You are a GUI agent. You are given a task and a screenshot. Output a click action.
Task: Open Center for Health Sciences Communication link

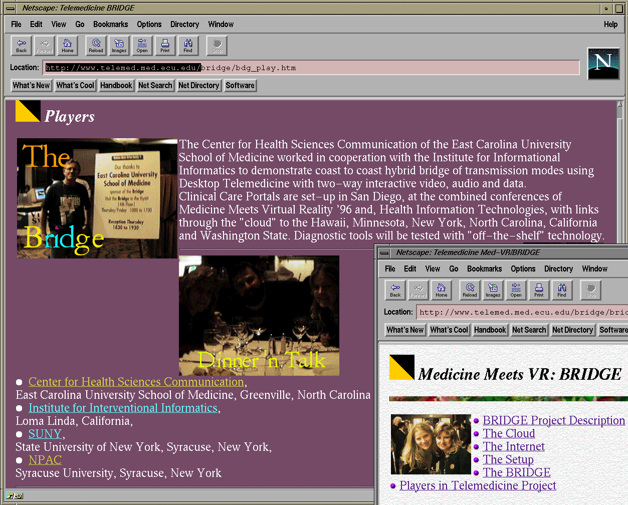point(136,382)
